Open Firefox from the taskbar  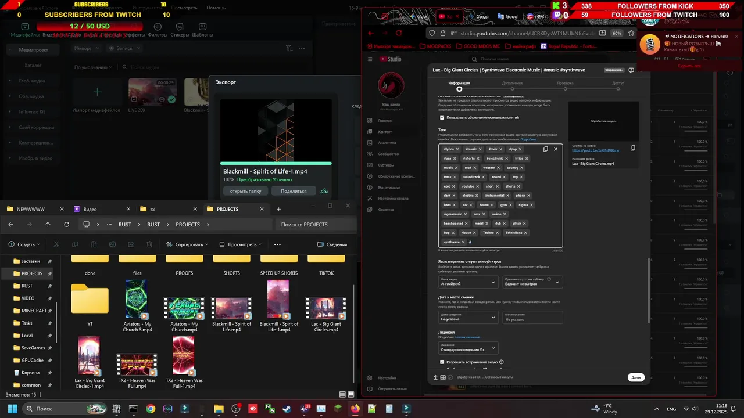355,409
